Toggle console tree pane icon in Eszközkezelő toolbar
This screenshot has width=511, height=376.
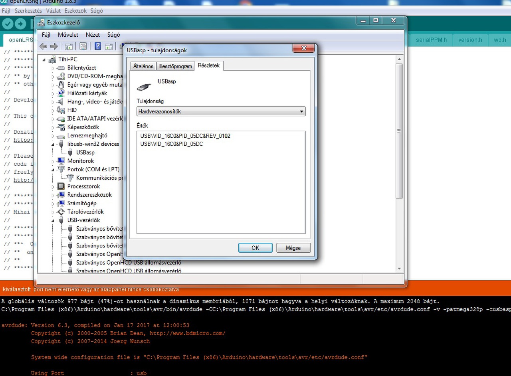[x=69, y=46]
